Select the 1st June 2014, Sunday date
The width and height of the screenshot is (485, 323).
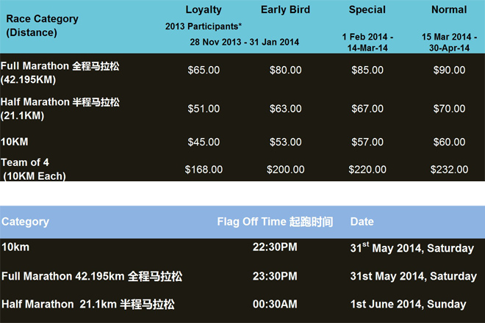click(408, 304)
